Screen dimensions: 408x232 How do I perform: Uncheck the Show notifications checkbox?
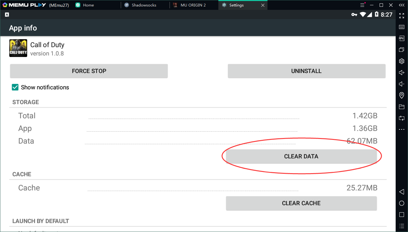(x=15, y=88)
